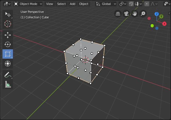Choose the Move tool

coord(8,35)
